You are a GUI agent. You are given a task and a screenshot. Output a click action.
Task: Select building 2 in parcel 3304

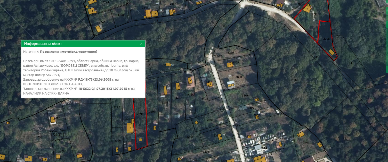(320, 144)
